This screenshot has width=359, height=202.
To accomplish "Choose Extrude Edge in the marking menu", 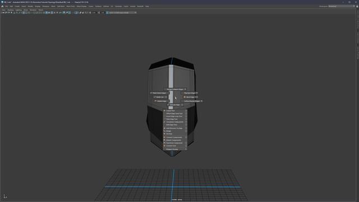I will [x=176, y=105].
